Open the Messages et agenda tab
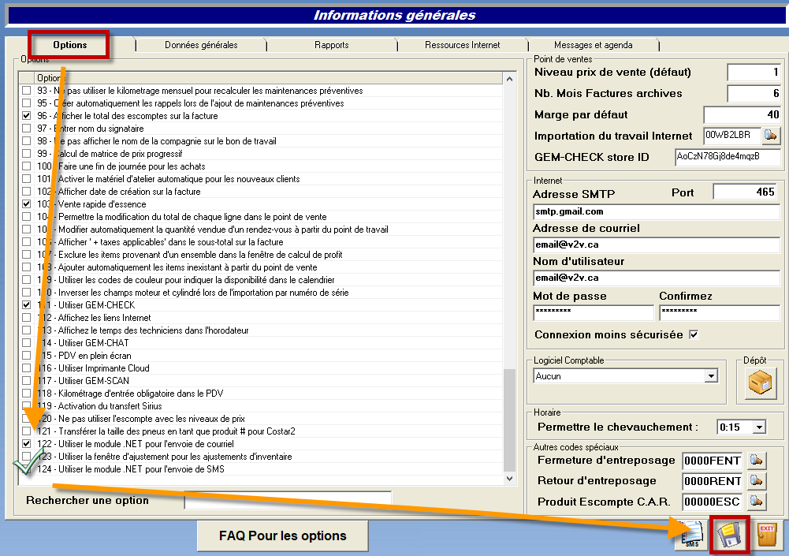The image size is (789, 556). pos(594,45)
